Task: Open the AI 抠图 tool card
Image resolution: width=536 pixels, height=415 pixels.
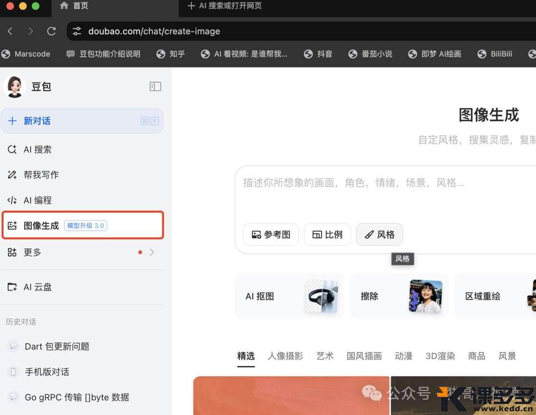Action: pyautogui.click(x=289, y=296)
